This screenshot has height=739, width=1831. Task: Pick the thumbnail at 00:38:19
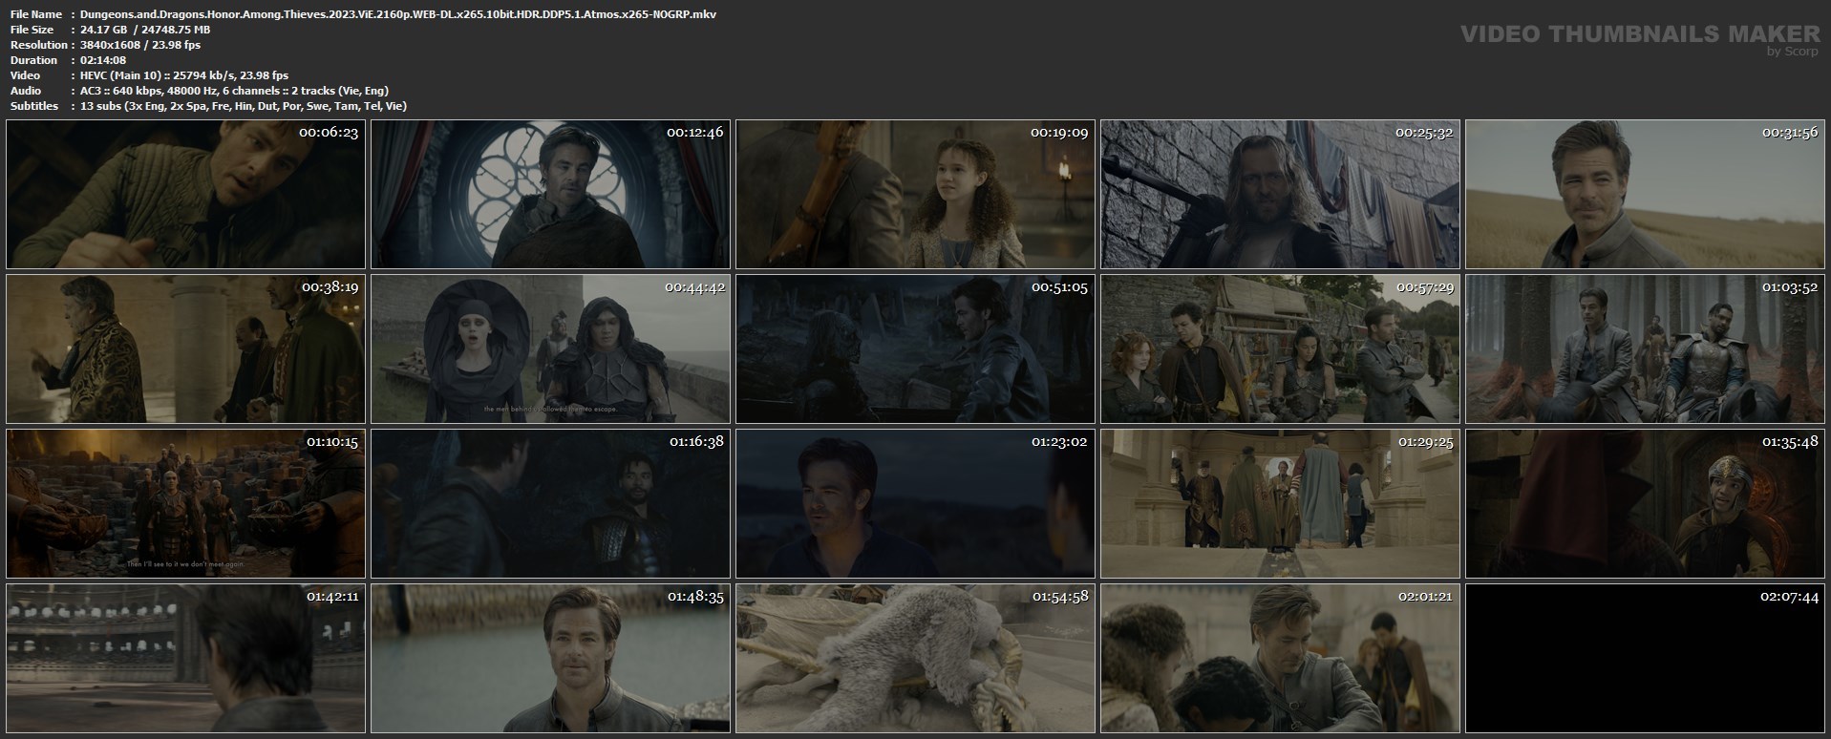click(185, 348)
